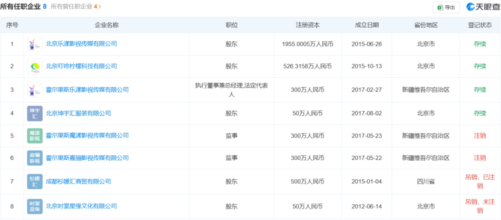Open link 霍尔果斯魔漾影视传媒有限公司
This screenshot has height=220, width=501.
(88, 136)
